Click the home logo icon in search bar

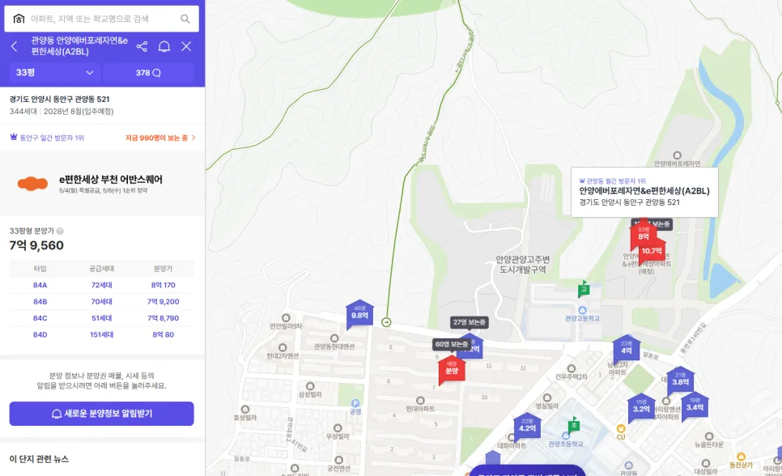(x=19, y=19)
